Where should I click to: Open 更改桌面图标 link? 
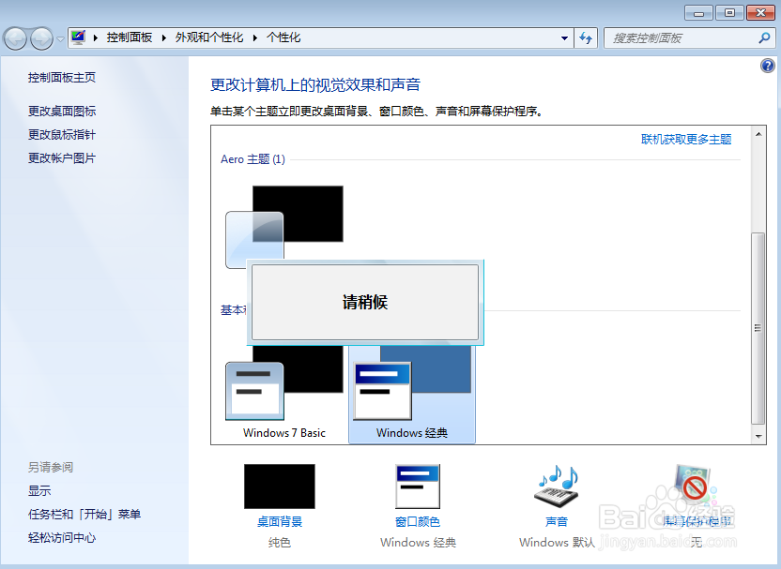(62, 111)
